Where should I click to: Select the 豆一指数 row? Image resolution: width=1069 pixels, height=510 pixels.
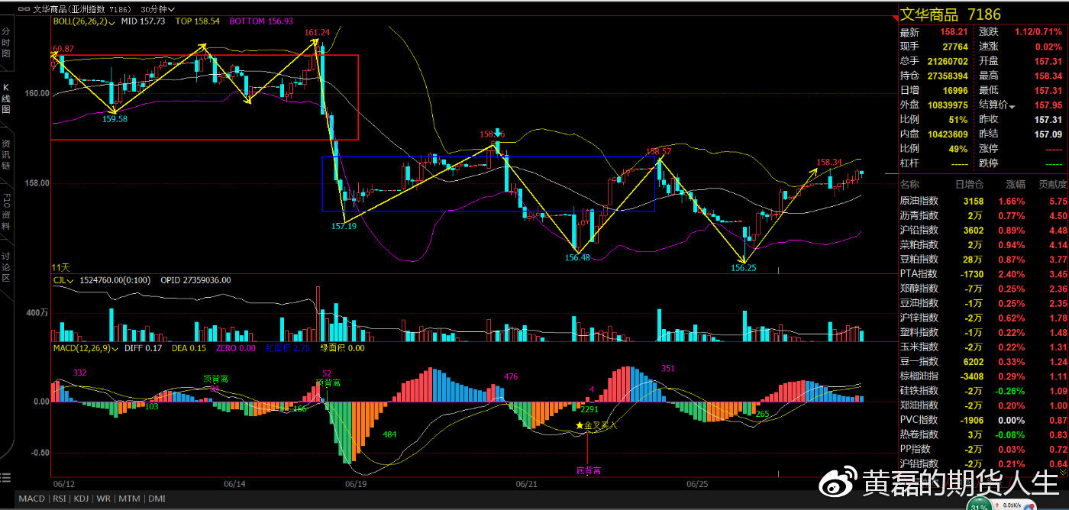tap(983, 361)
